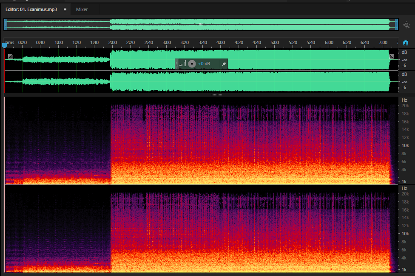Click the -6 label on the right channel scale
The height and width of the screenshot is (276, 415).
point(404,87)
